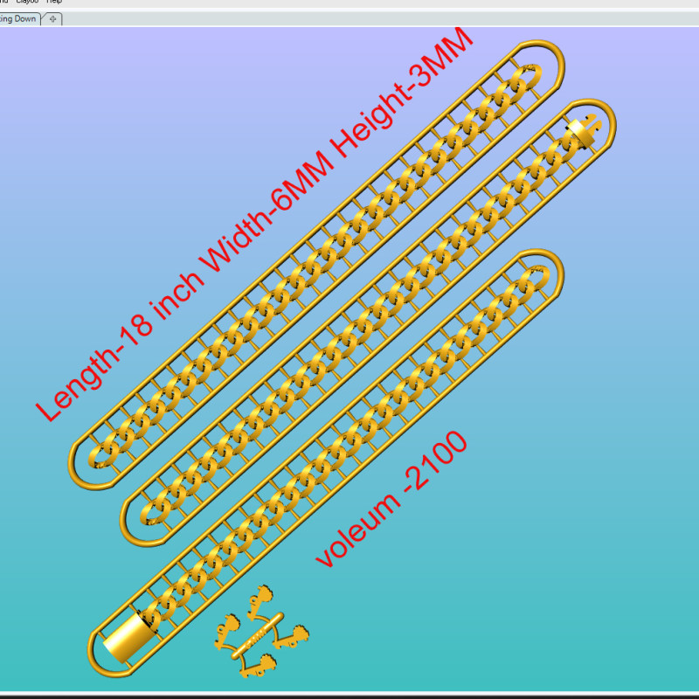Select the cylindrical clasp barrel on bottom chain
Image resolution: width=699 pixels, height=699 pixels.
pos(125,640)
